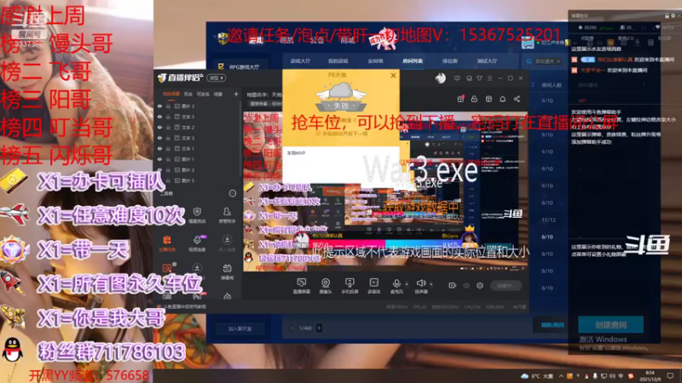The height and width of the screenshot is (383, 682).
Task: Clear the room search text
Action: coord(558,61)
